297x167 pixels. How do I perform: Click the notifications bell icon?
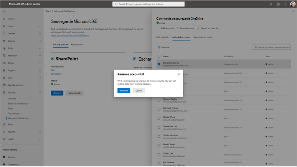coord(271,4)
